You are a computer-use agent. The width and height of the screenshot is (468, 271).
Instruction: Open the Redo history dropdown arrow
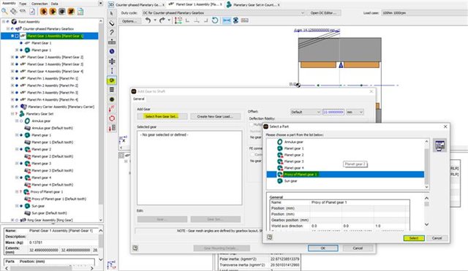(169, 20)
